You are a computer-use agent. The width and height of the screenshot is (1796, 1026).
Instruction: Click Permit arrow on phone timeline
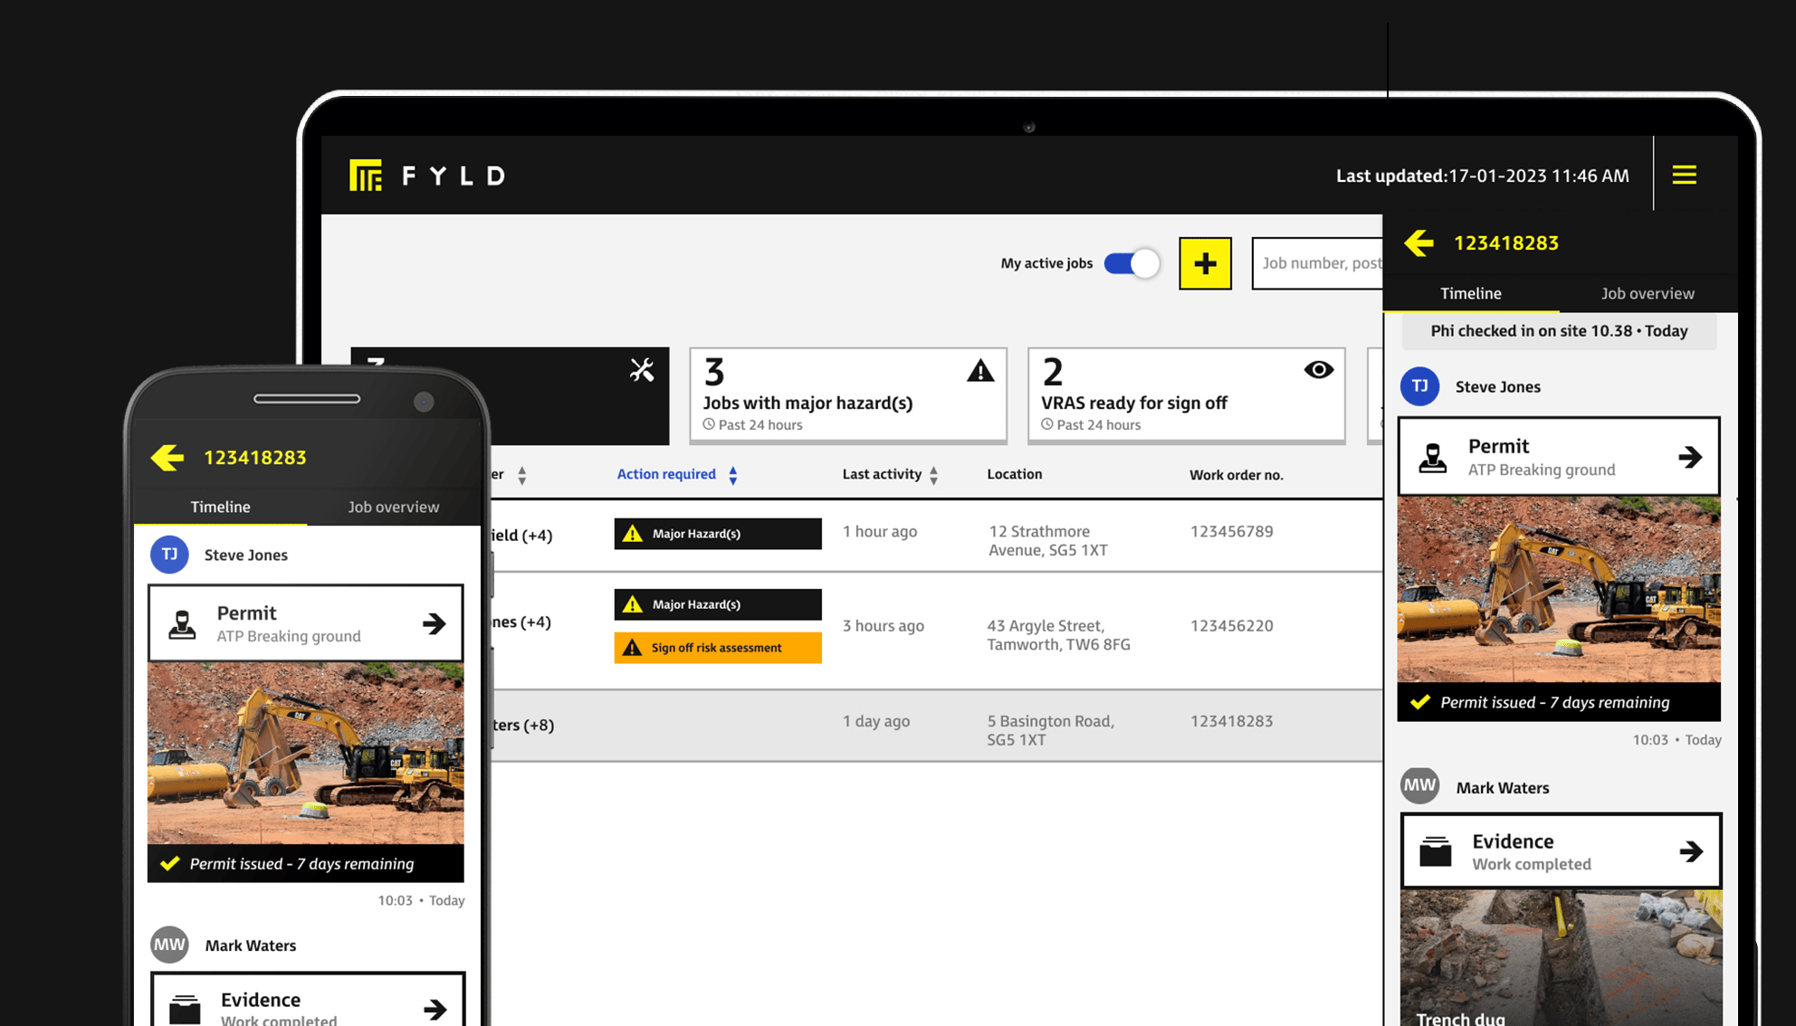pyautogui.click(x=434, y=623)
